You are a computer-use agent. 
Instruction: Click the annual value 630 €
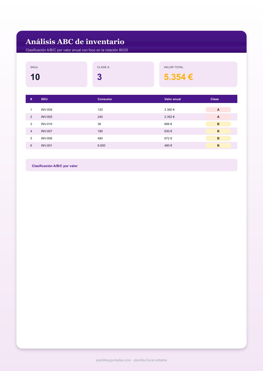click(168, 131)
